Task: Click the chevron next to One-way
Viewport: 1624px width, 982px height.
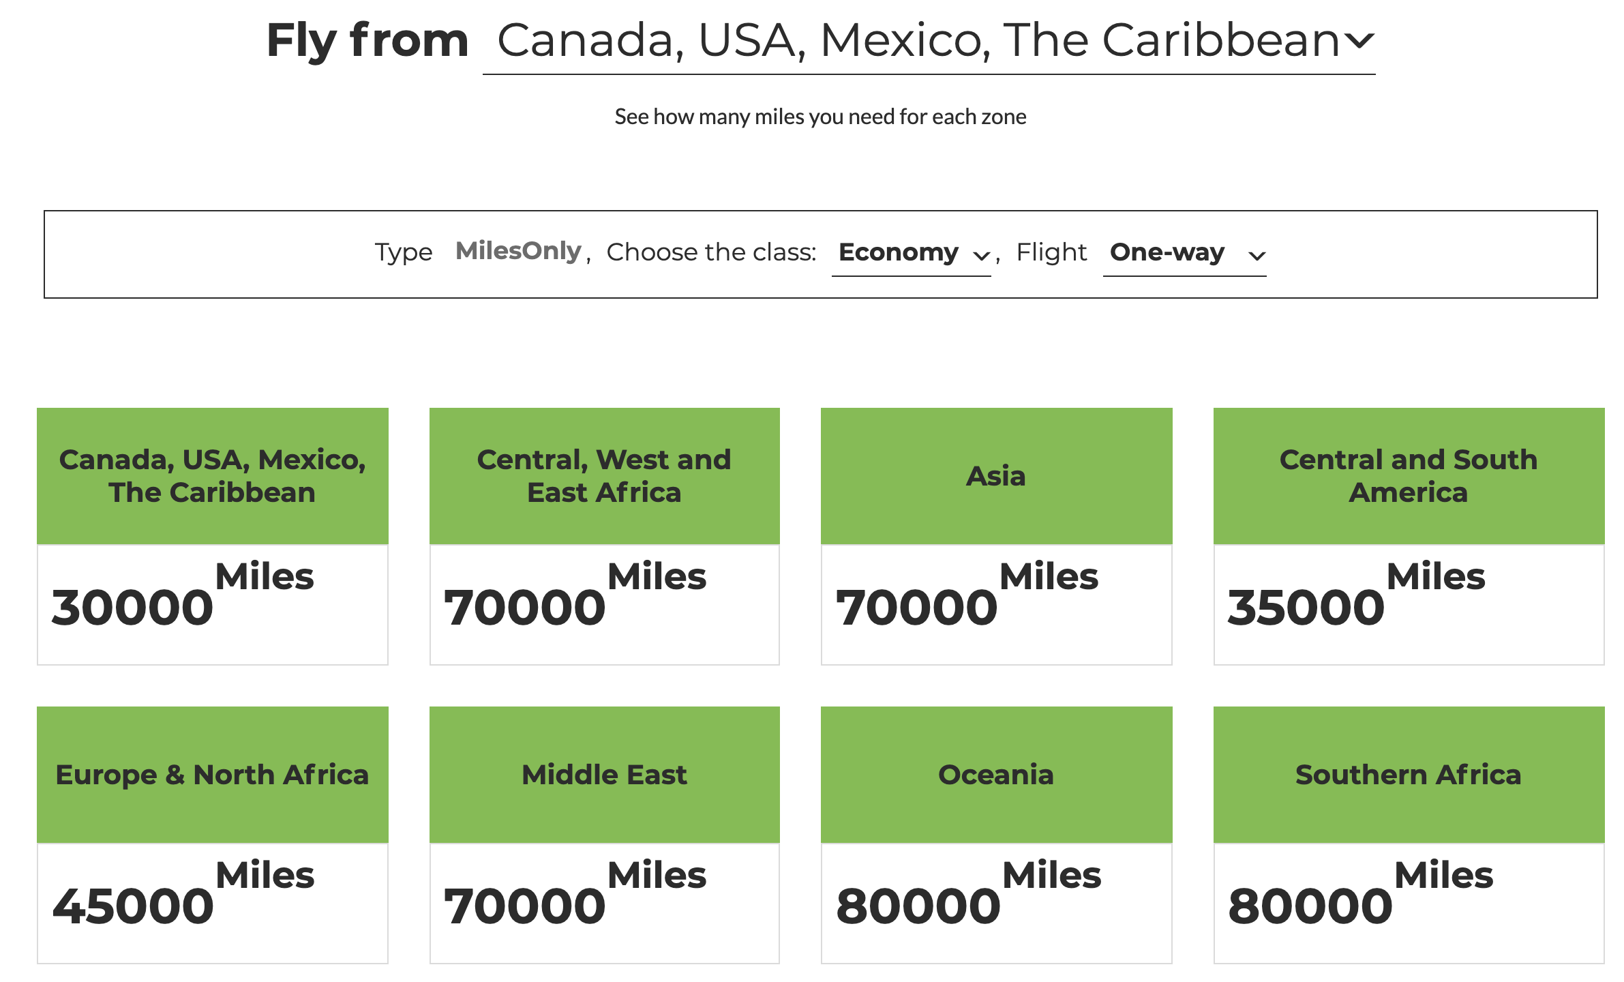Action: tap(1257, 256)
